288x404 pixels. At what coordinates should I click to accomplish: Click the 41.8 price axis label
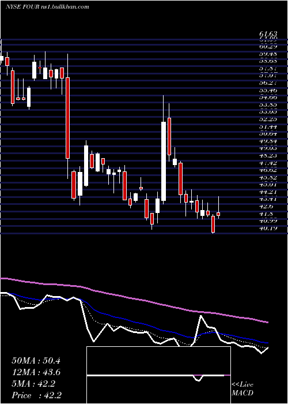pos(267,214)
